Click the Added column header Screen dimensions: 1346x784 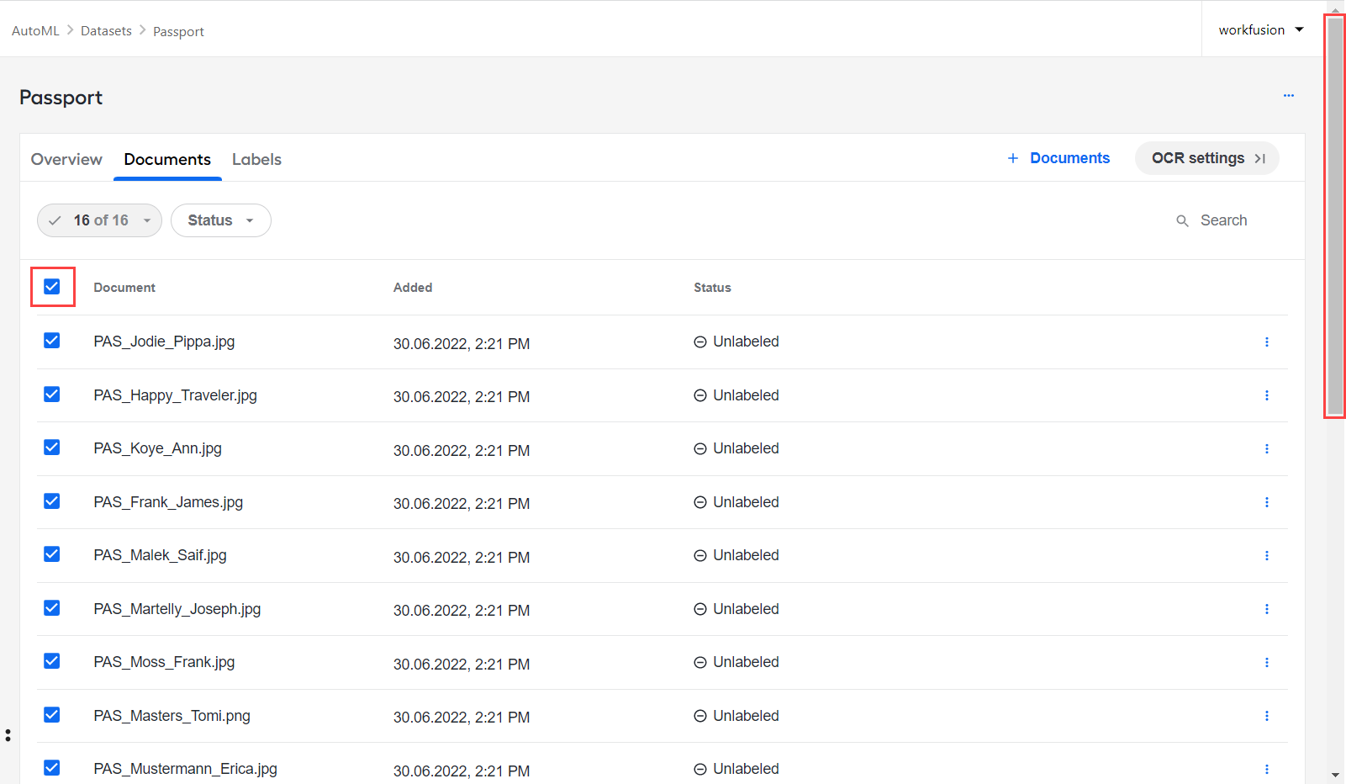(x=413, y=288)
